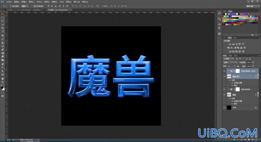The image size is (261, 142).
Task: Select the Clone Stamp tool
Action: pos(3,42)
